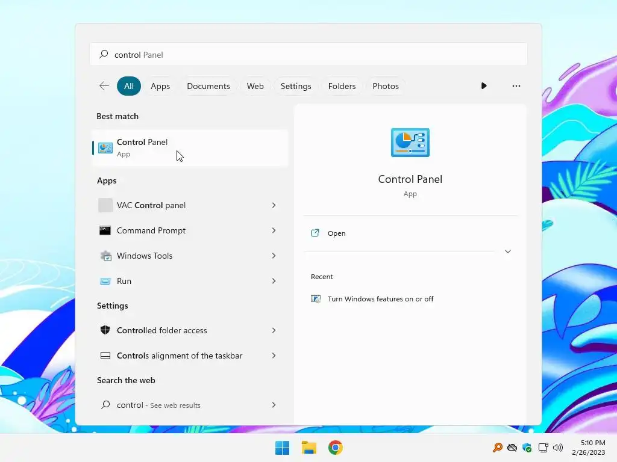This screenshot has height=462, width=617.
Task: Open Controlled folder access setting
Action: (190, 330)
